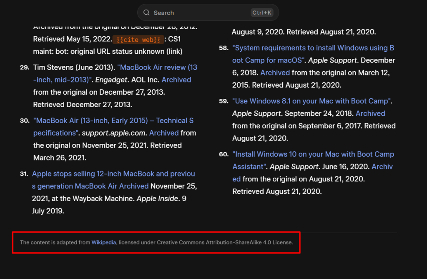Click reference number 60
Viewport: 427px width, 279px height.
click(x=224, y=154)
